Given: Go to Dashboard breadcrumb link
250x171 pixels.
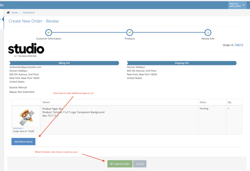Looking at the screenshot, I should 28,12.
